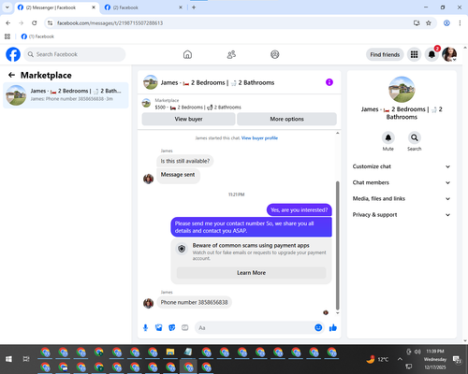Open Chrome profile icon
This screenshot has width=468, height=374.
pos(446,23)
